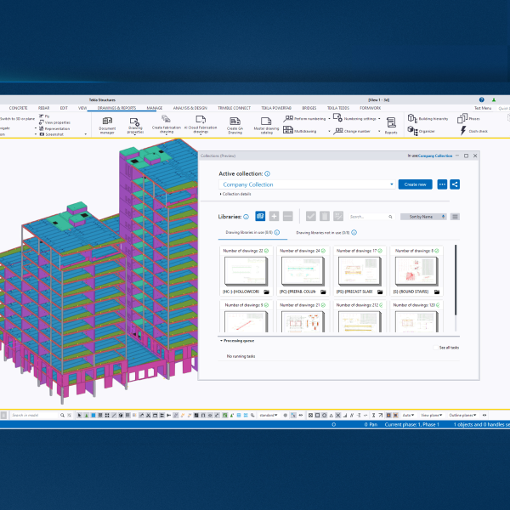
Task: Open the Outline planes dropdown
Action: [x=462, y=415]
